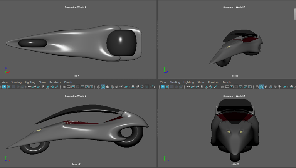
Task: Enable Wireframe on Shaded in side X panel
Action: (271, 87)
